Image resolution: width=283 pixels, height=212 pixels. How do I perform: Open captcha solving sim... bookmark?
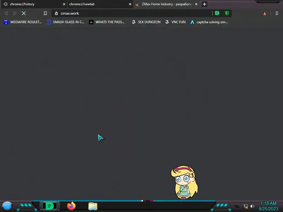(x=209, y=22)
